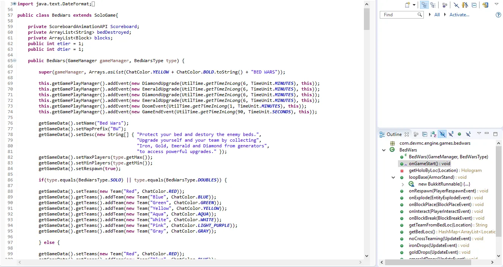Switch Task List to Scheduled presentation
The height and width of the screenshot is (267, 503).
pos(433,5)
